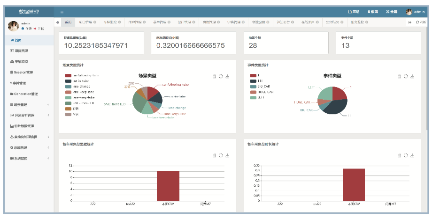The height and width of the screenshot is (219, 433).
Task: Toggle car-following-tube legend item
Action: (x=82, y=75)
